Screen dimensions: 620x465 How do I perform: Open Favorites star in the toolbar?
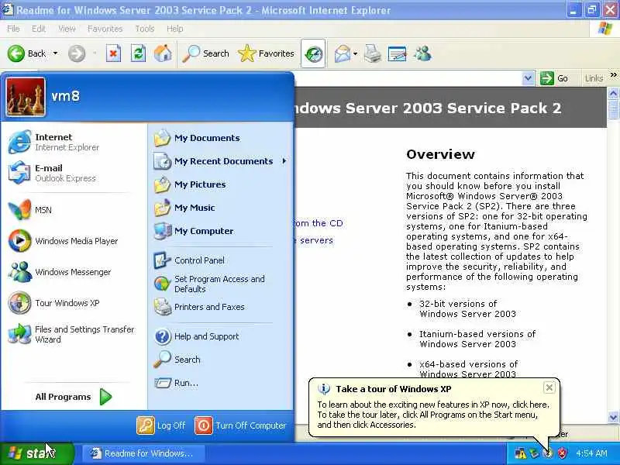(266, 53)
